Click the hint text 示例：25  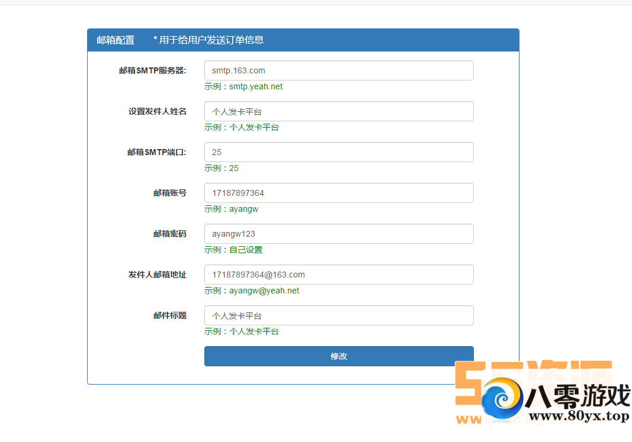click(x=222, y=168)
